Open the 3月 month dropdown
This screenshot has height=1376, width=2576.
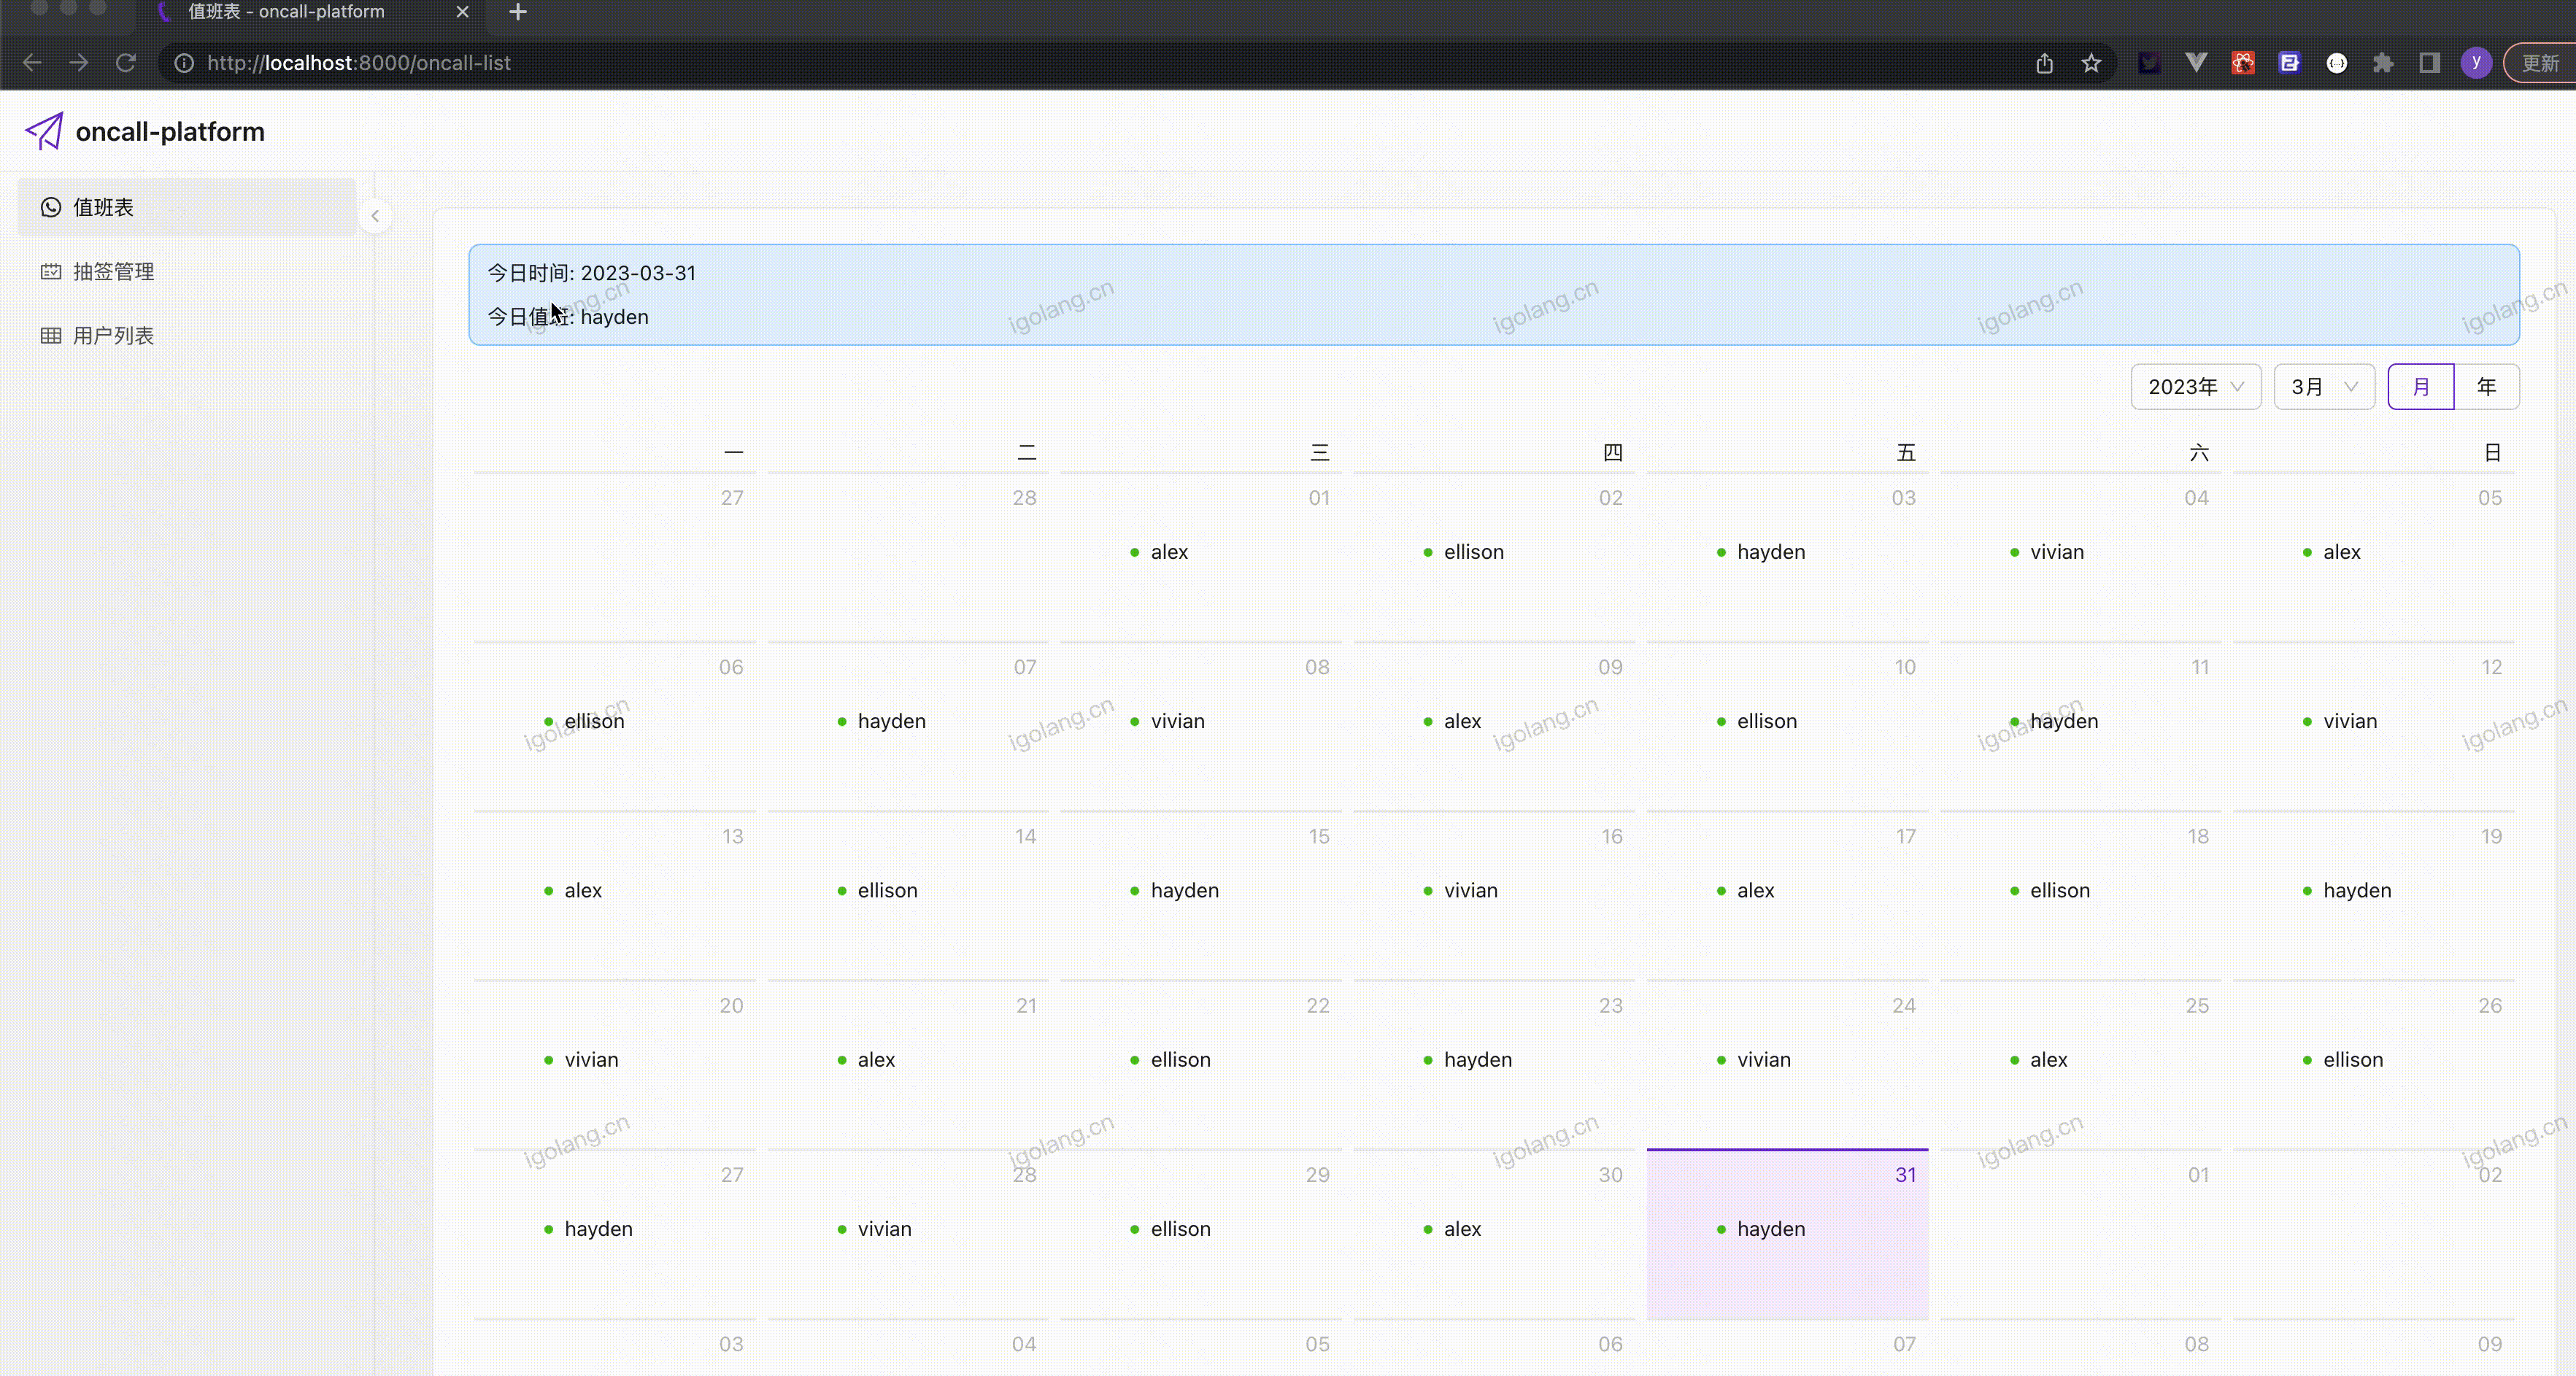click(2323, 387)
